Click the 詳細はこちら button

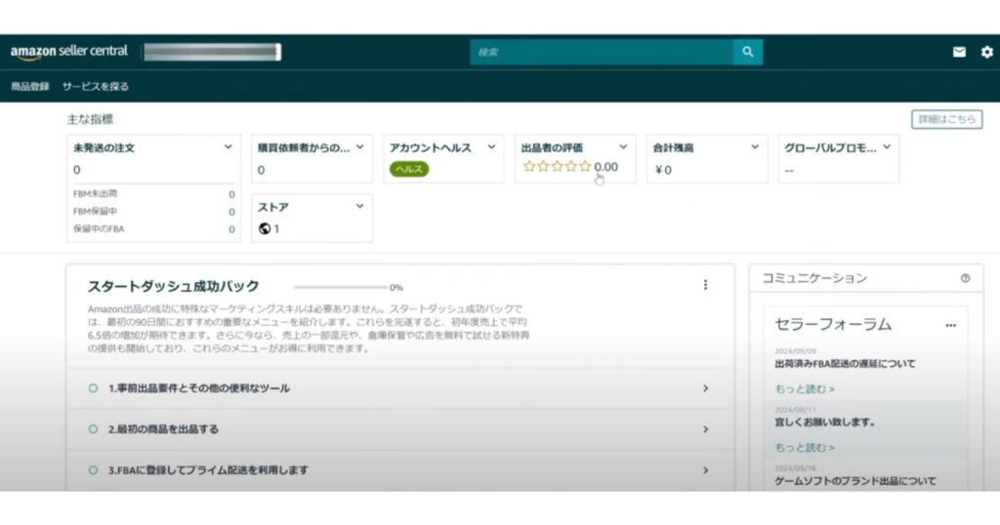click(x=946, y=119)
